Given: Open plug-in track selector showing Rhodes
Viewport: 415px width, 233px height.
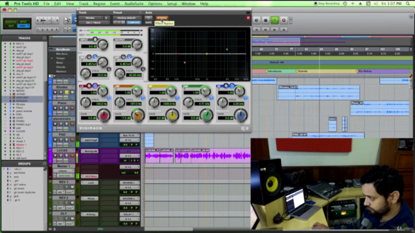Looking at the screenshot, I should click(x=91, y=17).
